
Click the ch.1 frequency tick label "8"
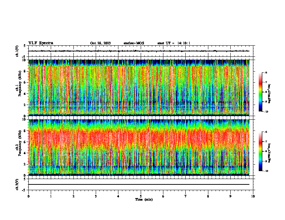click(25, 71)
